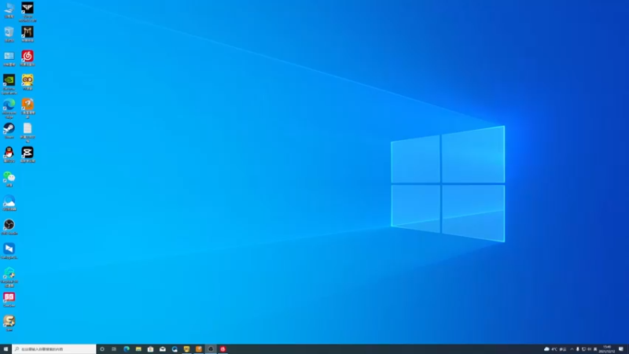
Task: Select the pink GG app desktop shortcut
Action: pos(9,300)
